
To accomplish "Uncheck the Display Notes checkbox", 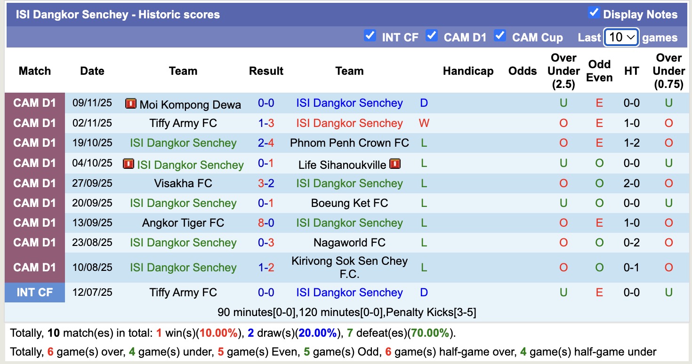I will 594,13.
